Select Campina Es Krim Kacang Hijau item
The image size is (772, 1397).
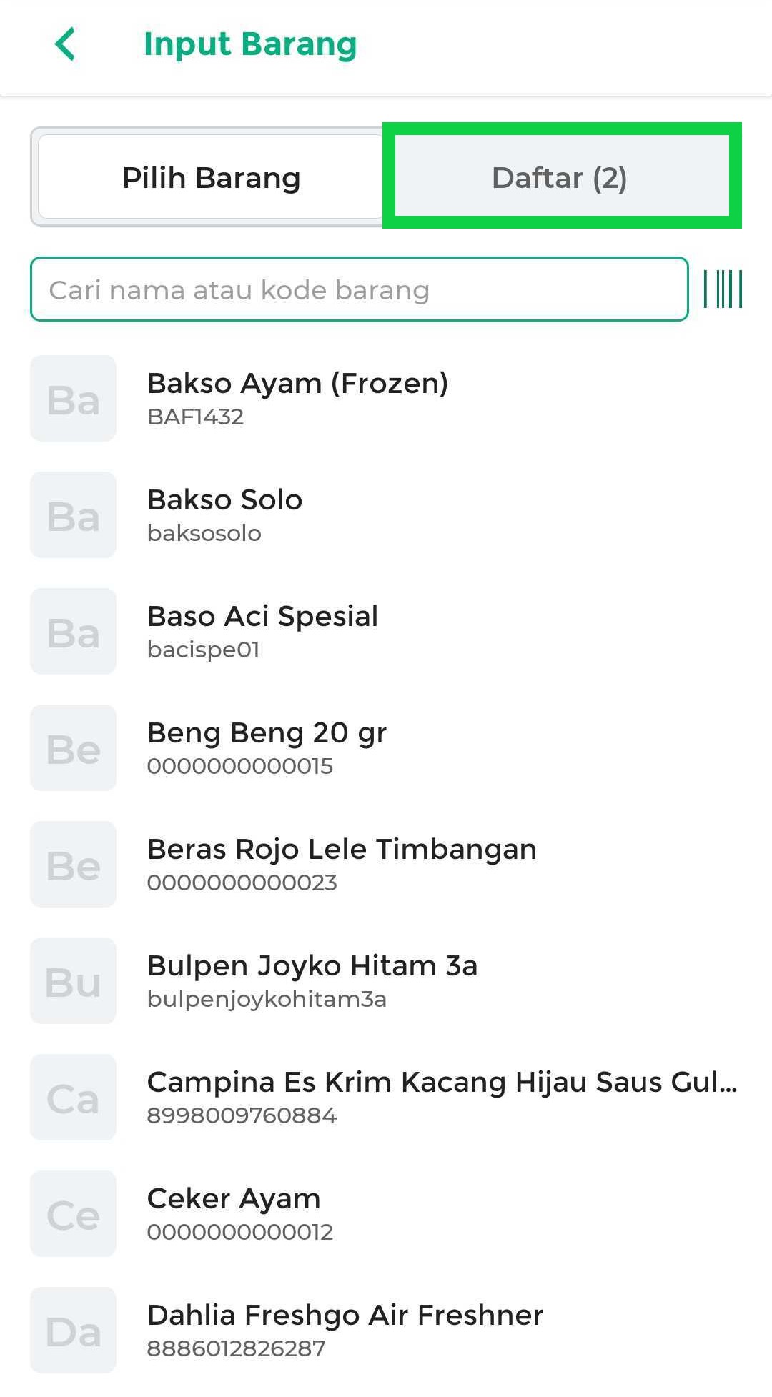442,1097
